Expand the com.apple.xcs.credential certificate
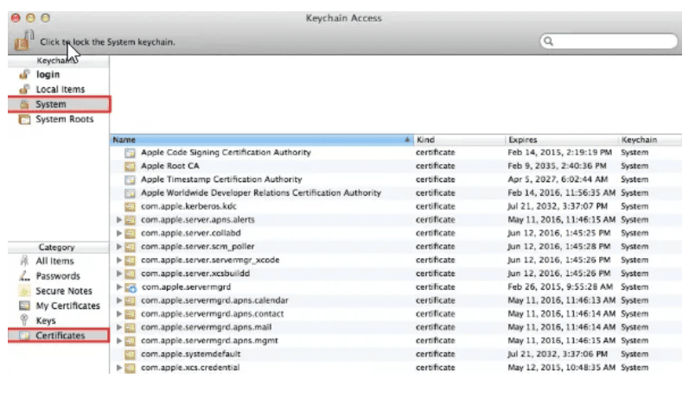695x410 pixels. click(x=119, y=368)
